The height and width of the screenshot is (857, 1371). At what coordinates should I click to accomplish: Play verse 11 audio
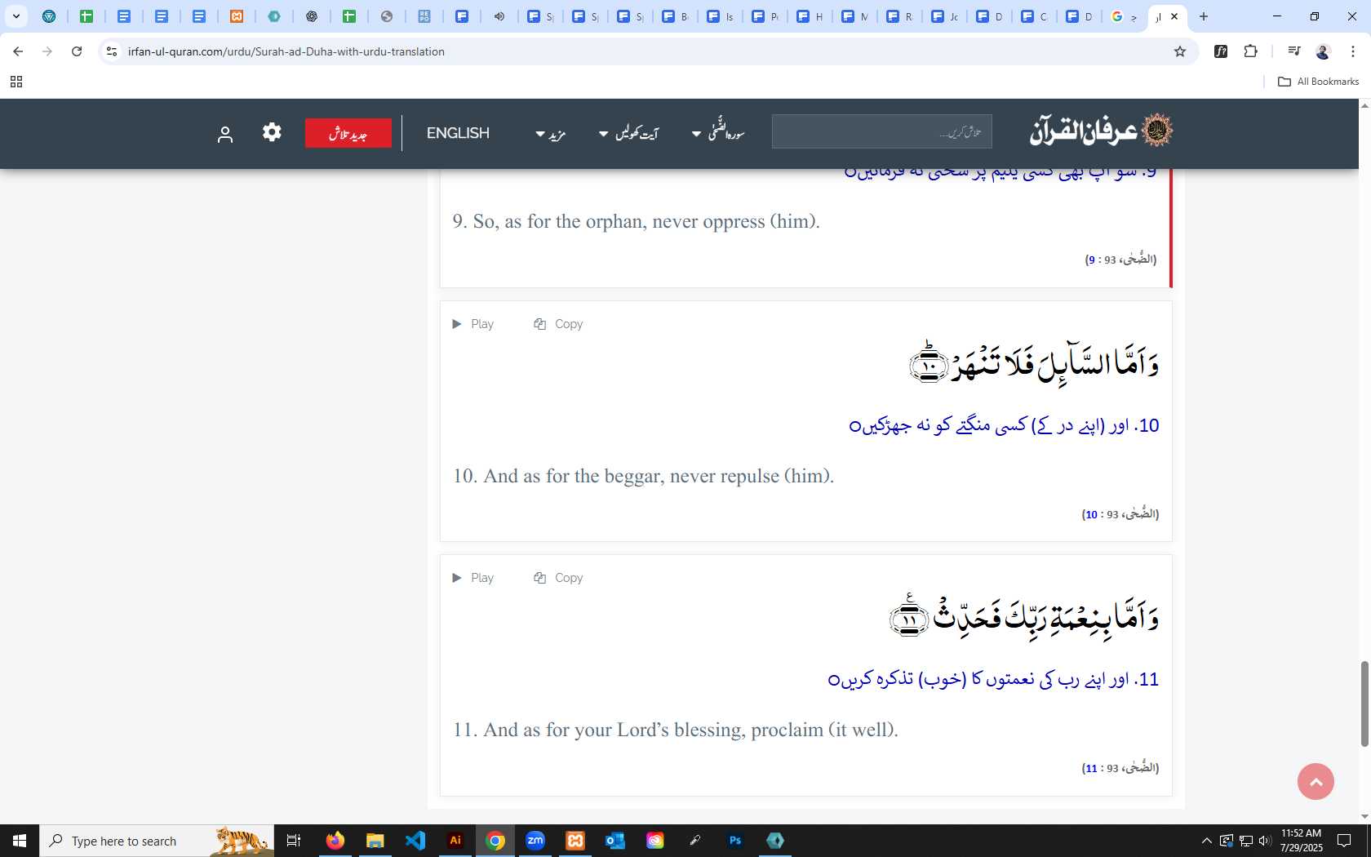[473, 578]
